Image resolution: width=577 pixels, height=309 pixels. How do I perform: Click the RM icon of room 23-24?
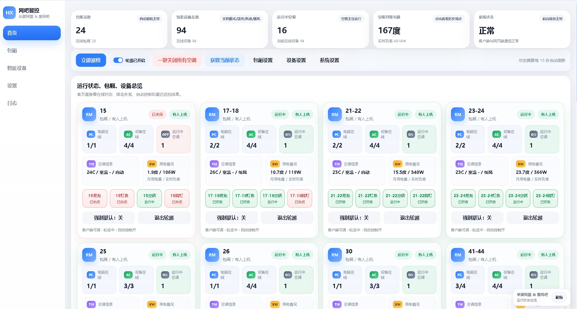click(458, 115)
